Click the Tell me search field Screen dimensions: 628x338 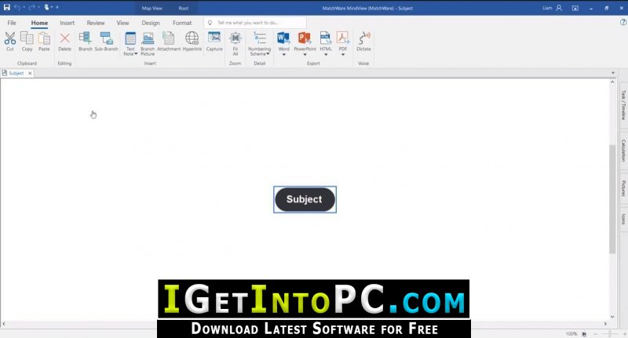255,23
